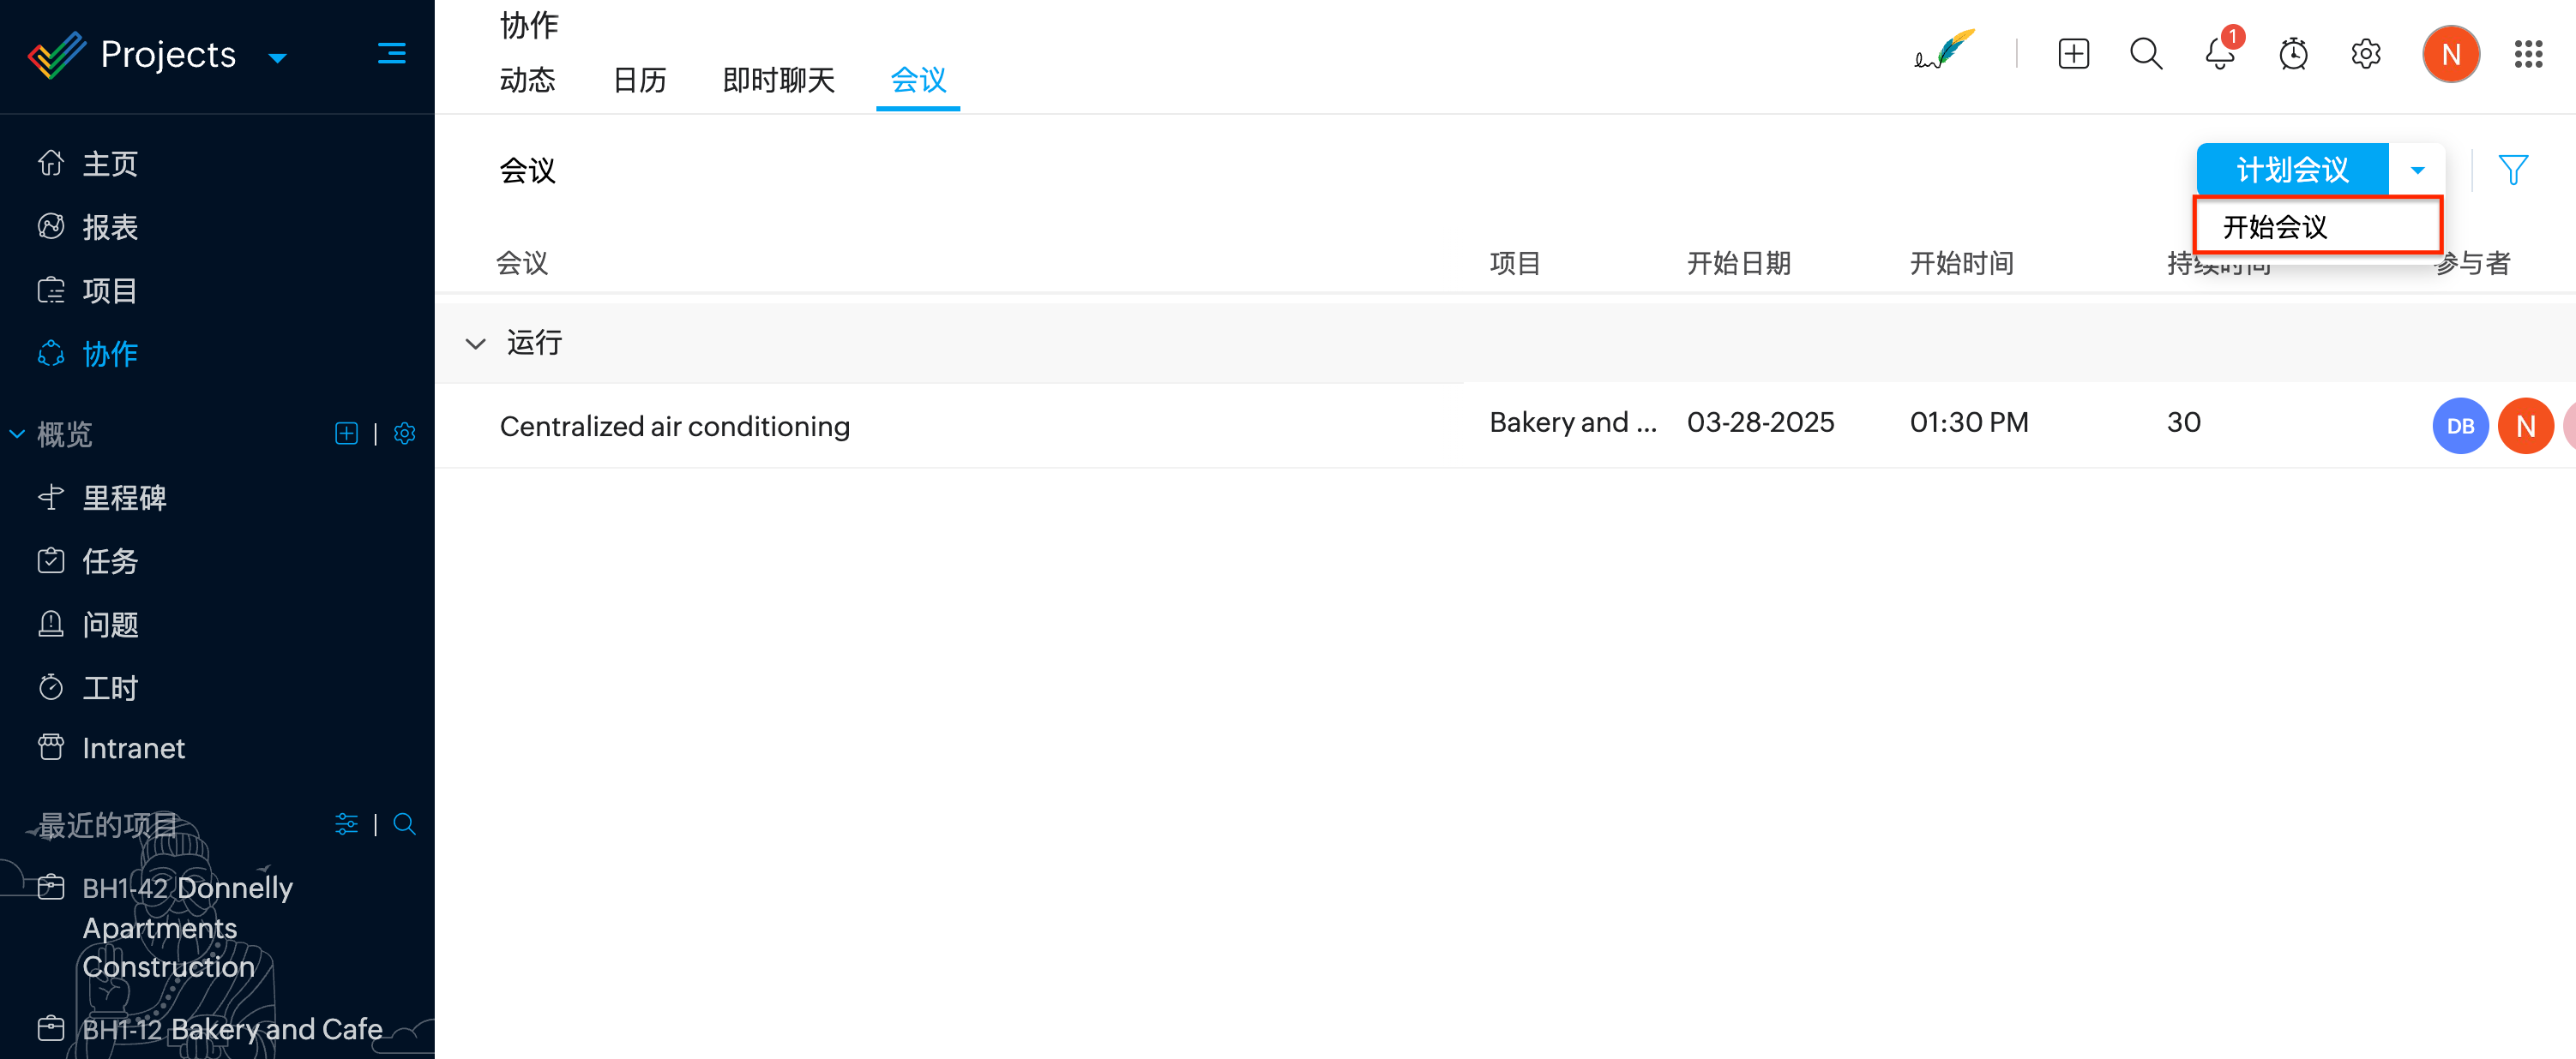Click the DB participant avatar
This screenshot has height=1059, width=2576.
point(2459,427)
